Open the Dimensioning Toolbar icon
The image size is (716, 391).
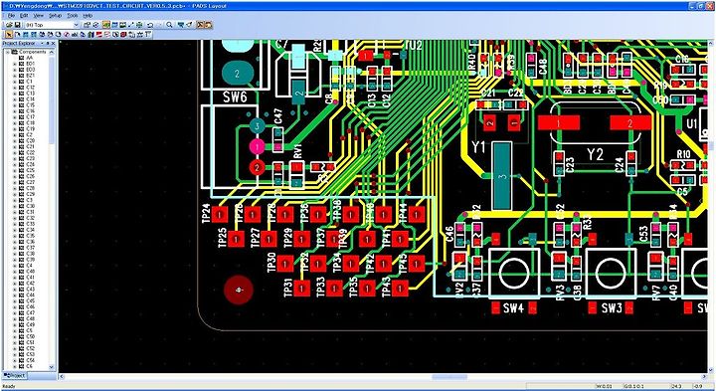123,25
